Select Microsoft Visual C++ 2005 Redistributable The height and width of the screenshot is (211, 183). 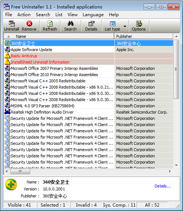(x=48, y=81)
